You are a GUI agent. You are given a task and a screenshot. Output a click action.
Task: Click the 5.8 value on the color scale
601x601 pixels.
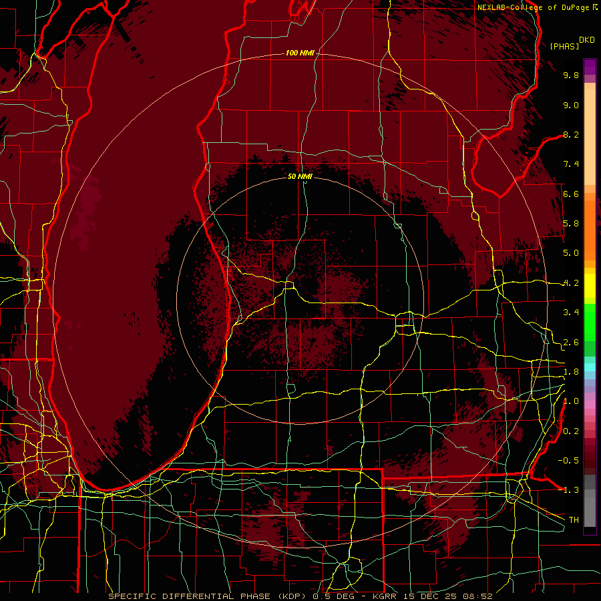click(x=571, y=224)
